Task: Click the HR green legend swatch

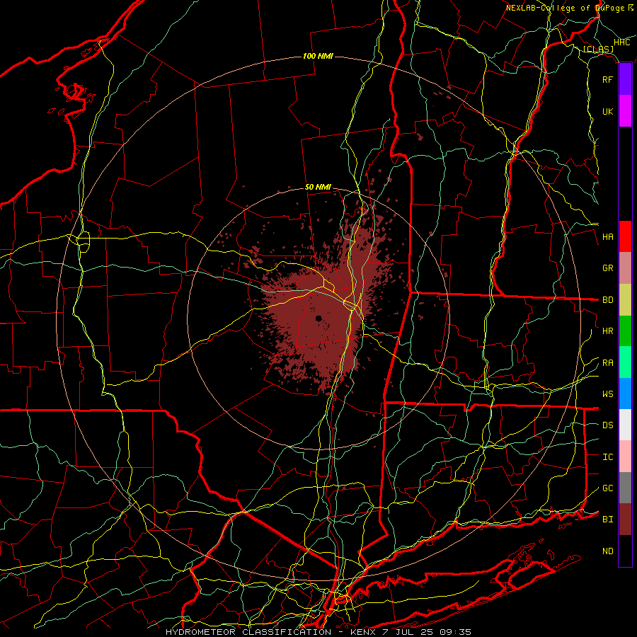Action: (x=625, y=331)
